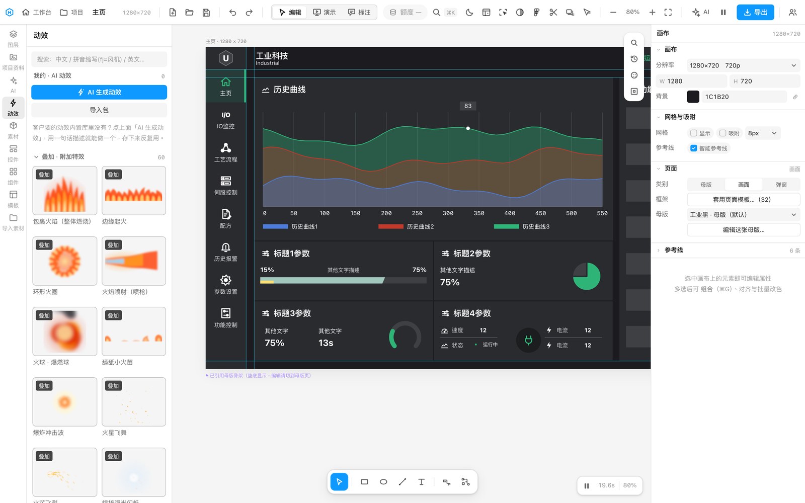Click the scissors icon in the toolbar
Screen dimensions: 805x503
pyautogui.click(x=553, y=12)
